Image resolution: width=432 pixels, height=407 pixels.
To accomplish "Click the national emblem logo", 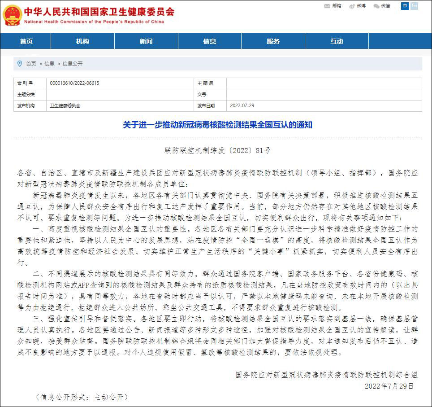I will click(x=13, y=14).
